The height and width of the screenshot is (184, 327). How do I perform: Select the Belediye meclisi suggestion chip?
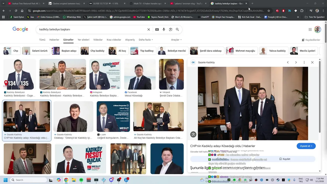point(173,51)
